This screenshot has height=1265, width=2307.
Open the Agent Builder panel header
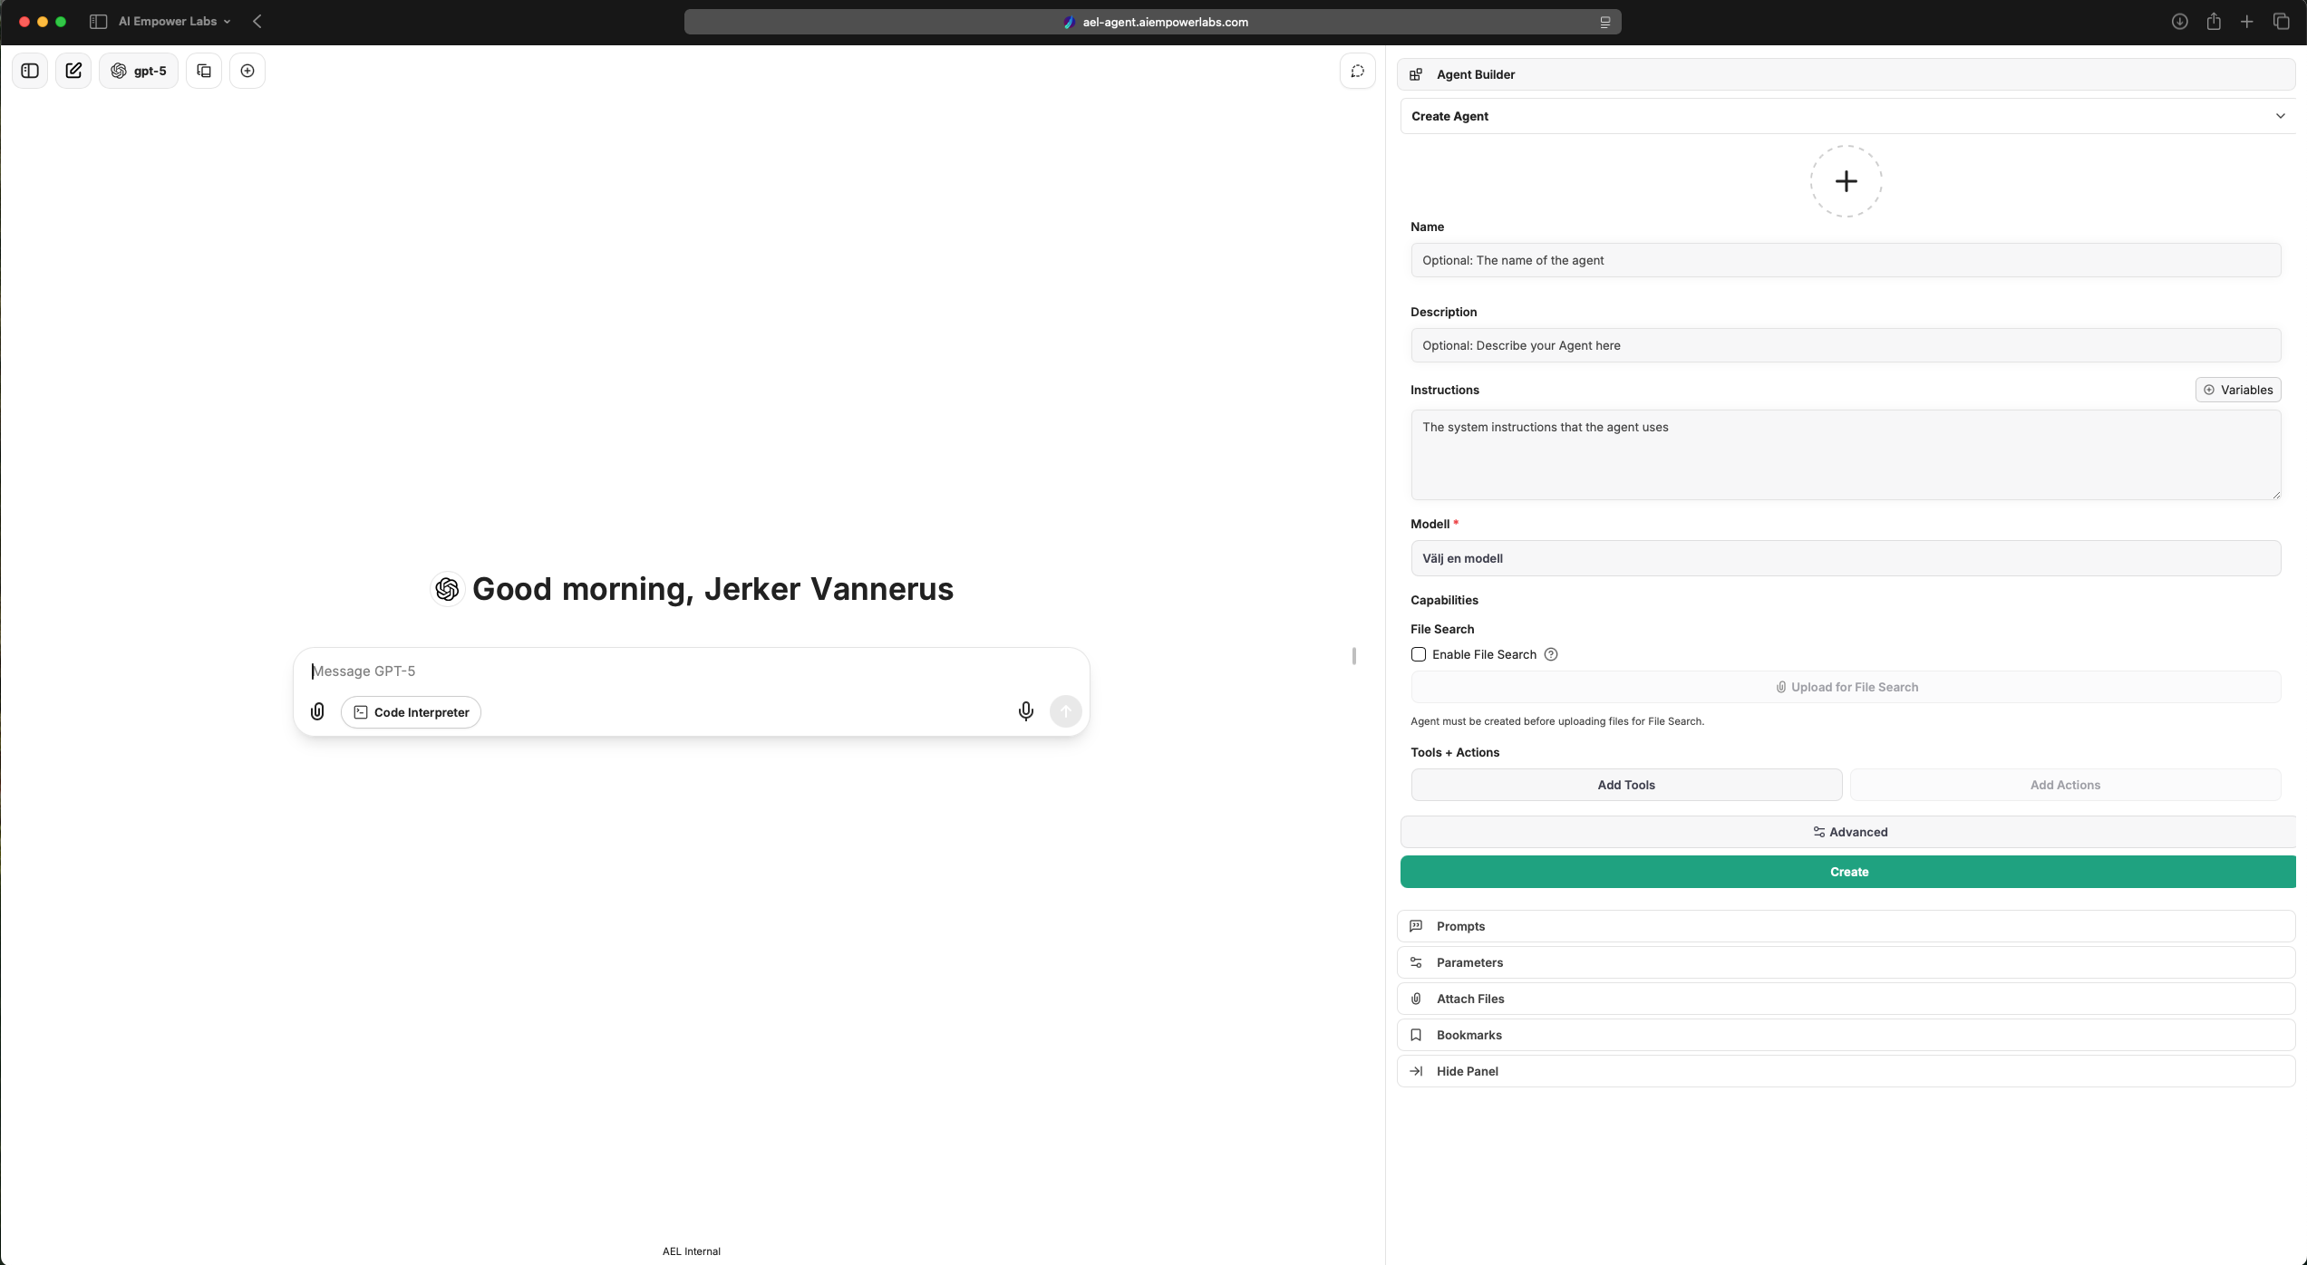(1846, 74)
